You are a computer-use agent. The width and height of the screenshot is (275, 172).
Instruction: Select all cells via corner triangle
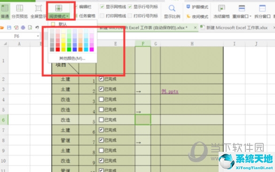(5, 44)
